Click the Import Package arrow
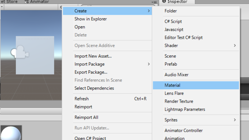 [149, 64]
